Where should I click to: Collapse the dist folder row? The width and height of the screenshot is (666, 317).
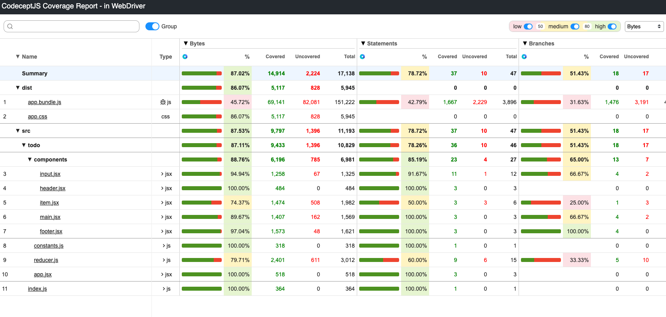tap(18, 88)
